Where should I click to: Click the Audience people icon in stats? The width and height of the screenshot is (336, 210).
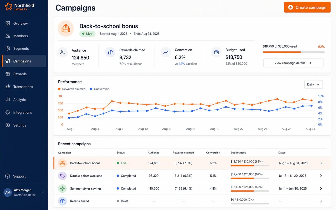(63, 52)
